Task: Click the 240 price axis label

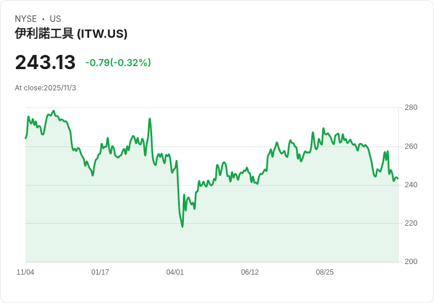Action: [x=411, y=185]
